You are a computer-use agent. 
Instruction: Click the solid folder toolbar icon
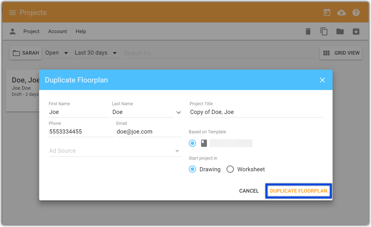pos(340,31)
